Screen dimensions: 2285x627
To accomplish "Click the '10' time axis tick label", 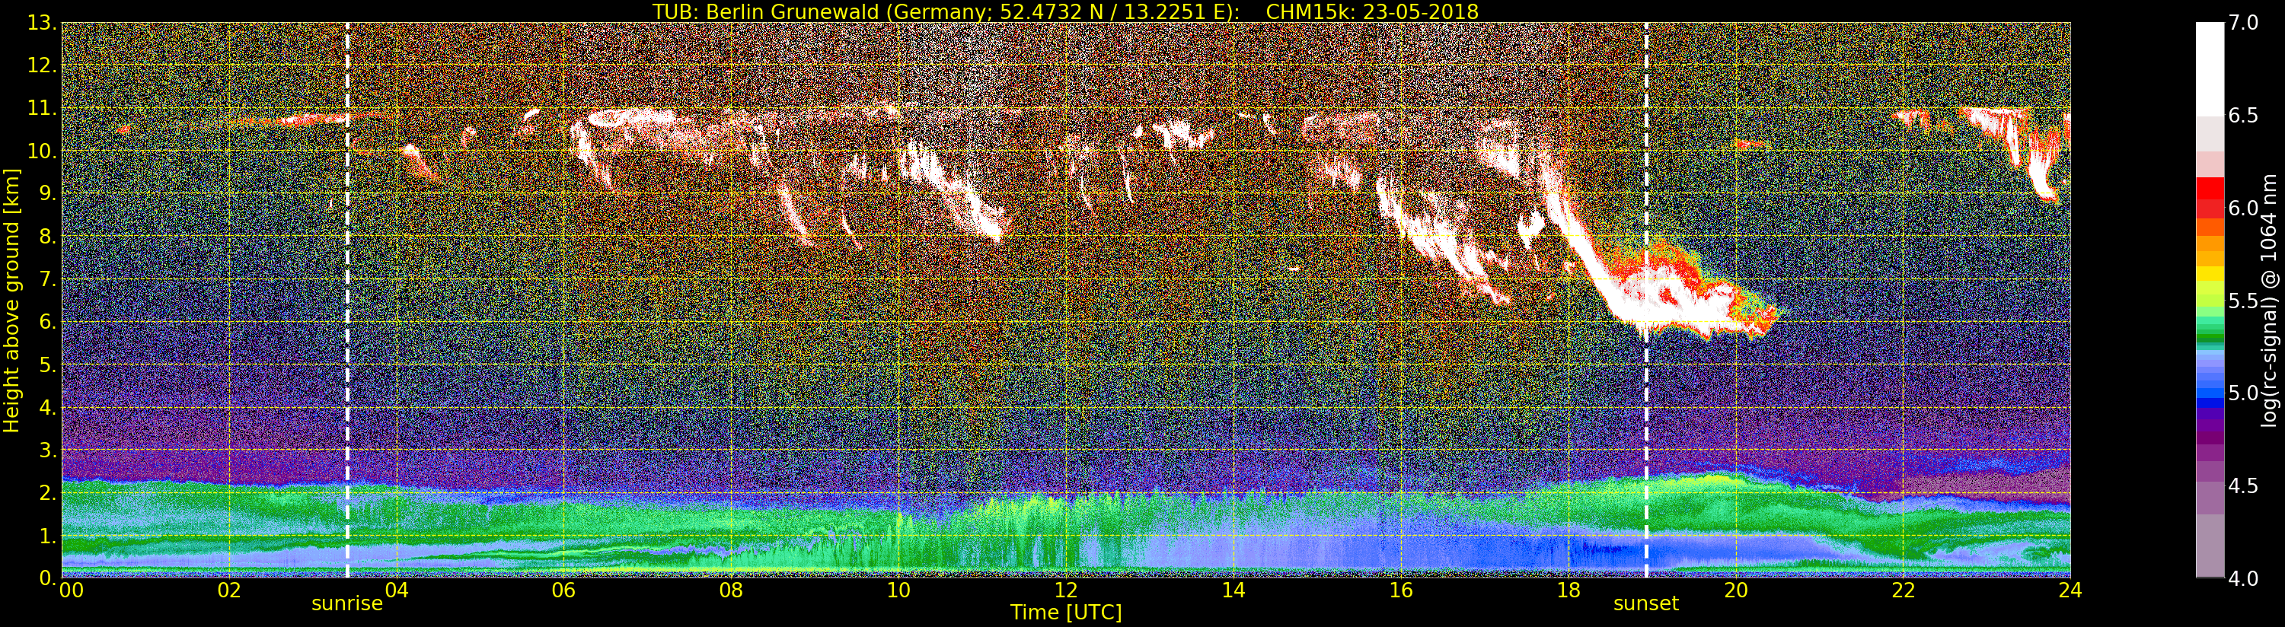I will click(898, 590).
